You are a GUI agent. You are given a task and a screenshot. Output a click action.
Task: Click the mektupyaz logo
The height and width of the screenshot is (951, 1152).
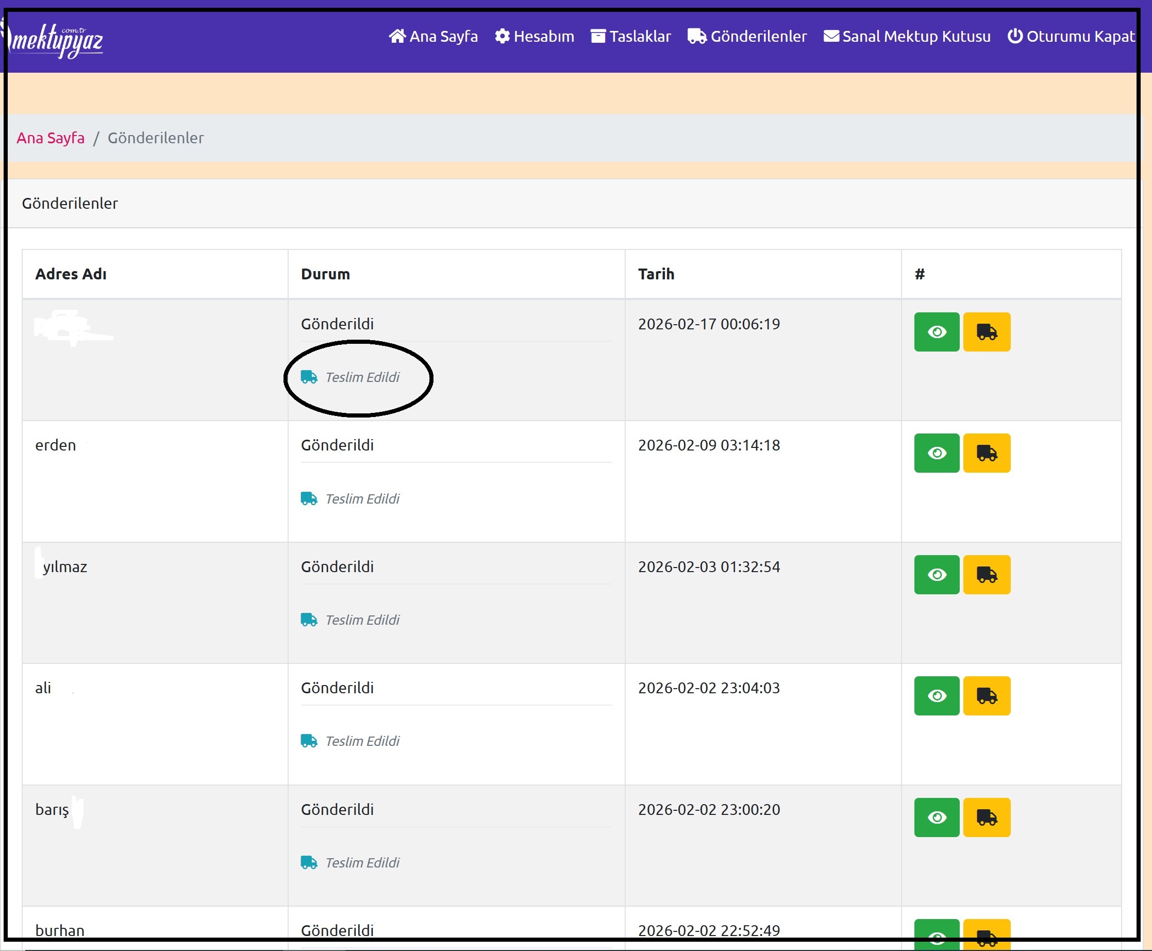pyautogui.click(x=55, y=40)
